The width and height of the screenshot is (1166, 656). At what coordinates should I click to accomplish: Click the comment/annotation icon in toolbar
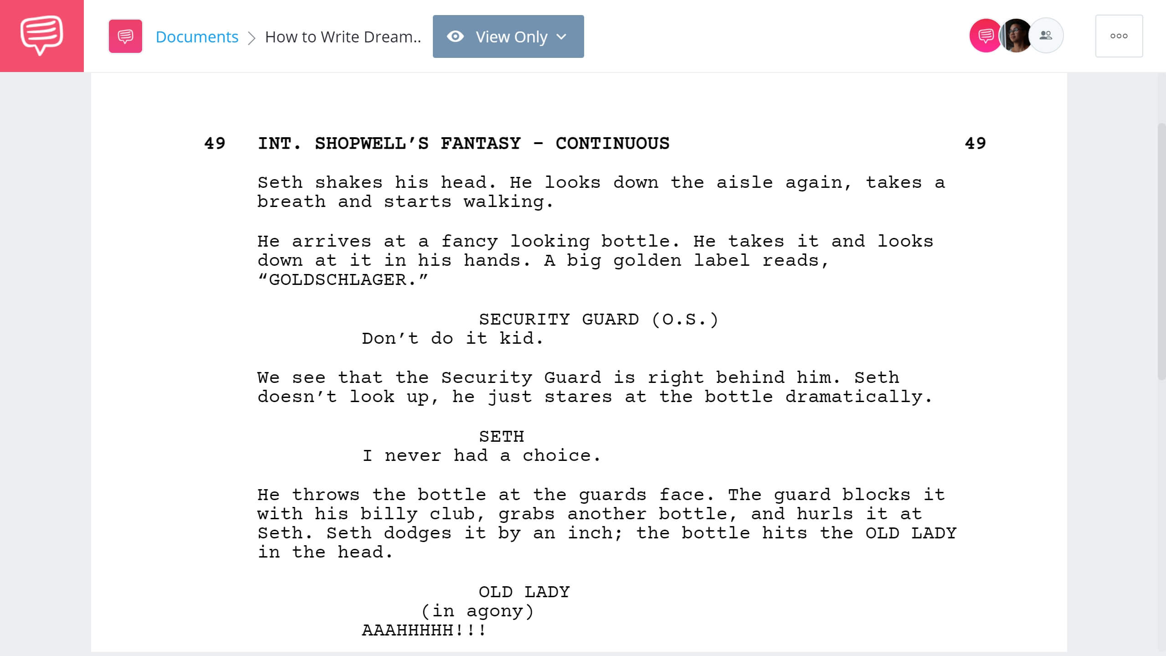click(x=125, y=36)
